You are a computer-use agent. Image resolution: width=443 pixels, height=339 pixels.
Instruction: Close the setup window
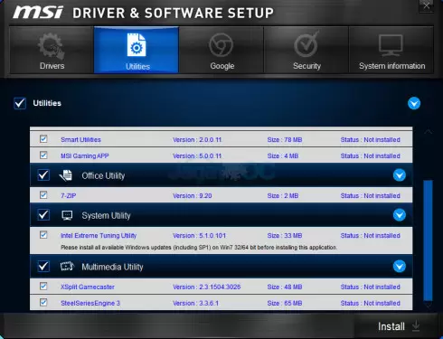[x=427, y=5]
